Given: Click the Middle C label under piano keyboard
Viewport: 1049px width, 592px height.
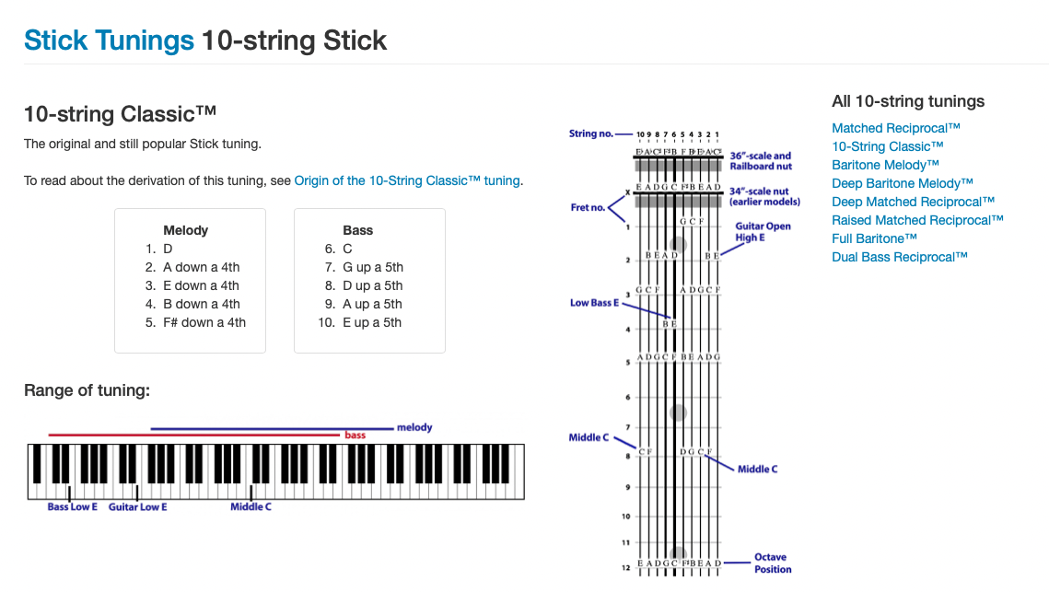Looking at the screenshot, I should tap(251, 507).
